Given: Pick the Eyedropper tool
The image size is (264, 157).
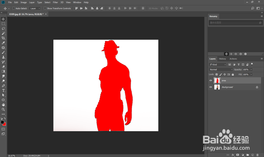Looking at the screenshot, I should [x=3, y=43].
